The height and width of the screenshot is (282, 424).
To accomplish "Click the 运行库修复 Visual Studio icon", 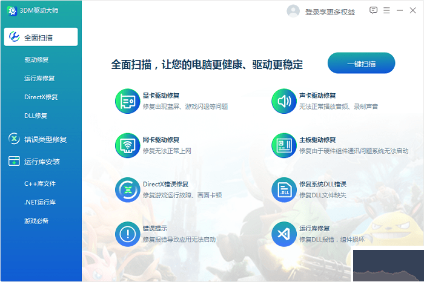I will pyautogui.click(x=284, y=234).
